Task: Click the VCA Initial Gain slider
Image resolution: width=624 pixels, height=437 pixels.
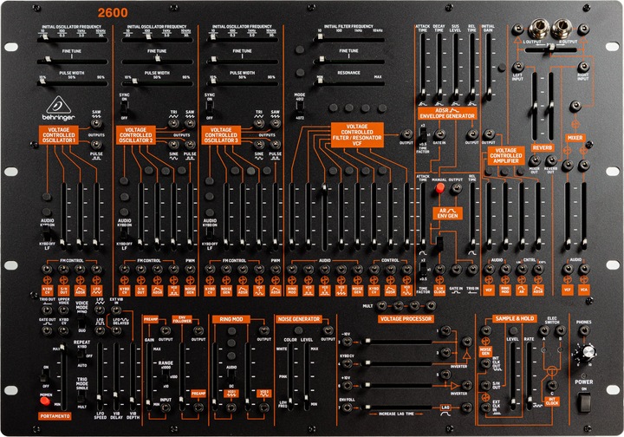Action: [488, 67]
